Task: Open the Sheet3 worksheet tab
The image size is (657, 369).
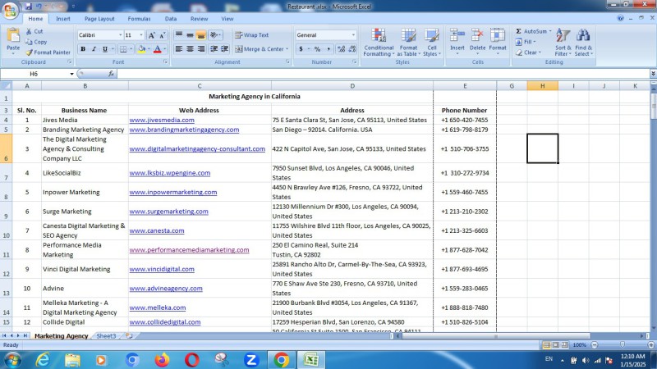Action: click(106, 336)
